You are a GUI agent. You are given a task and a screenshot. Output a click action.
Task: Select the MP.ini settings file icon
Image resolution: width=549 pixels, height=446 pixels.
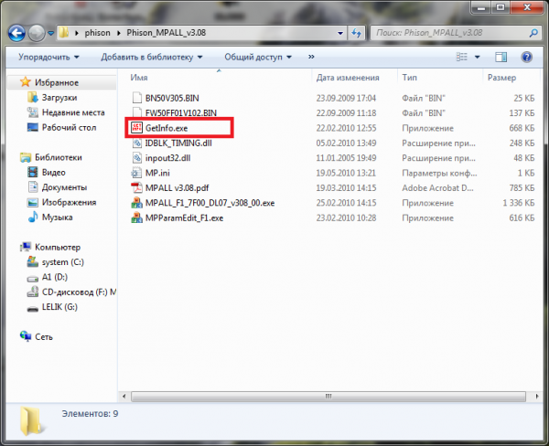[136, 173]
